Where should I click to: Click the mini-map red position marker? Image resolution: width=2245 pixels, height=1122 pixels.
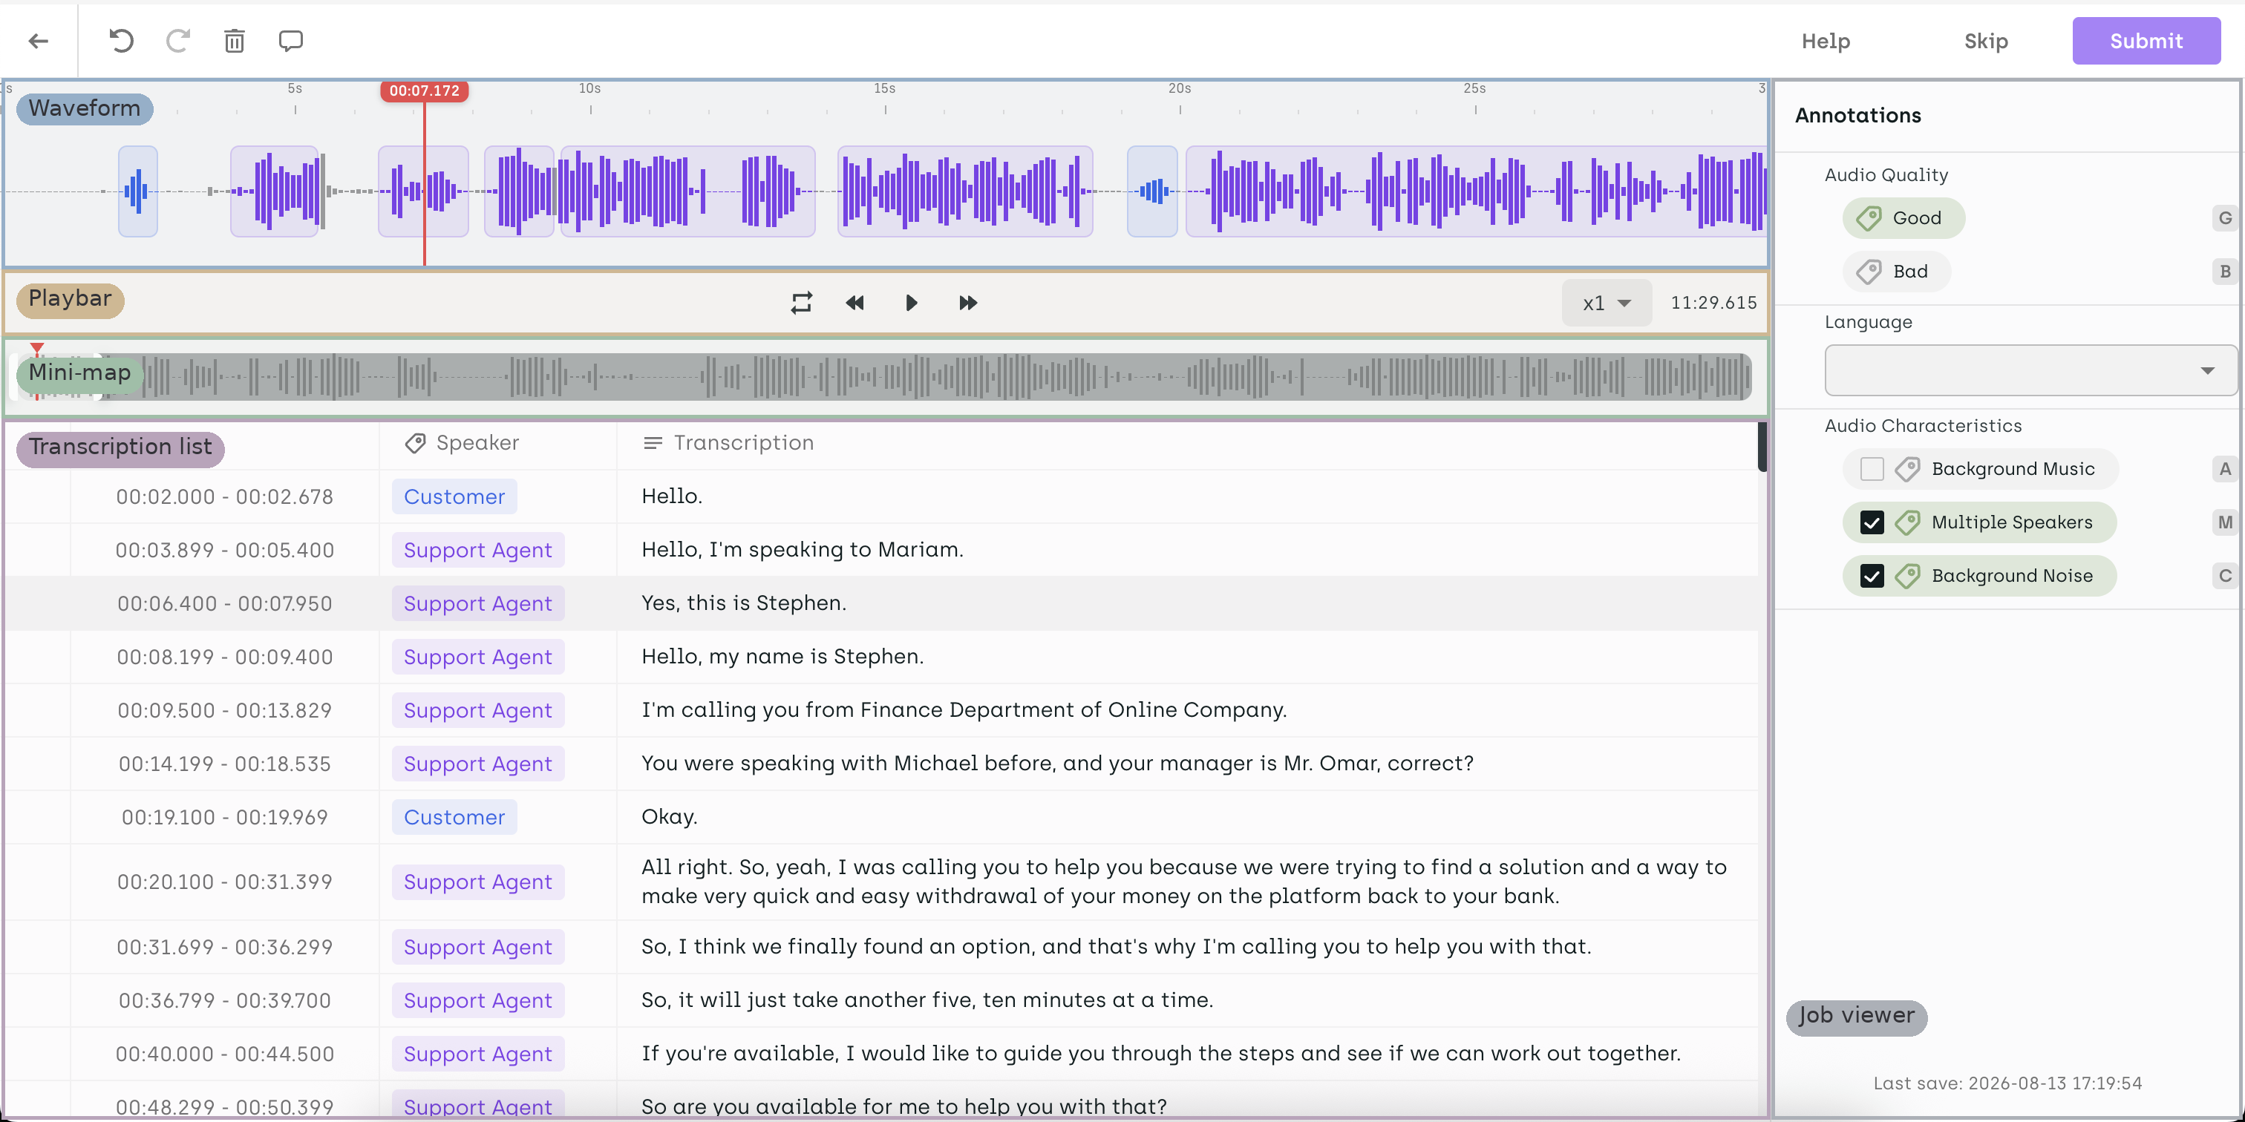click(x=36, y=350)
